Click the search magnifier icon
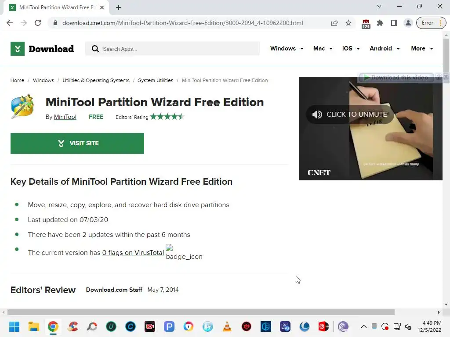Image resolution: width=450 pixels, height=337 pixels. click(x=95, y=49)
